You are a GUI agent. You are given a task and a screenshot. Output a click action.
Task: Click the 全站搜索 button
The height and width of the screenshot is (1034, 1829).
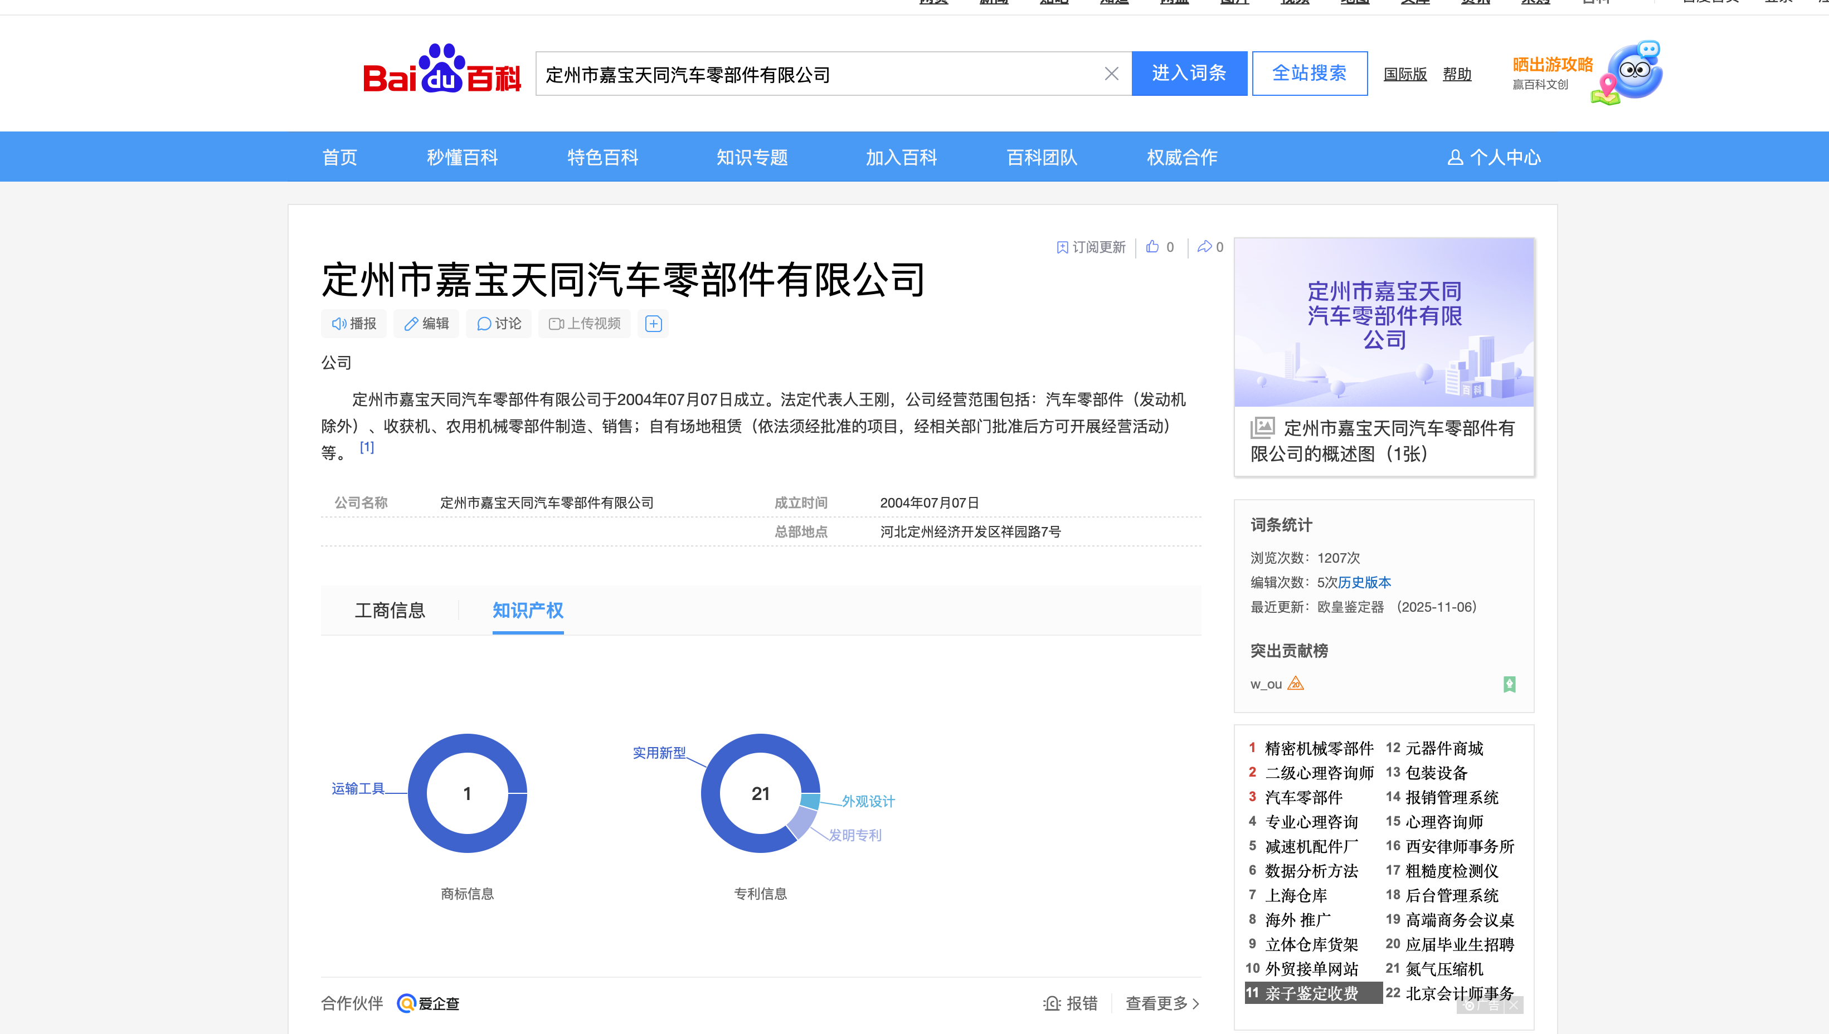point(1309,73)
